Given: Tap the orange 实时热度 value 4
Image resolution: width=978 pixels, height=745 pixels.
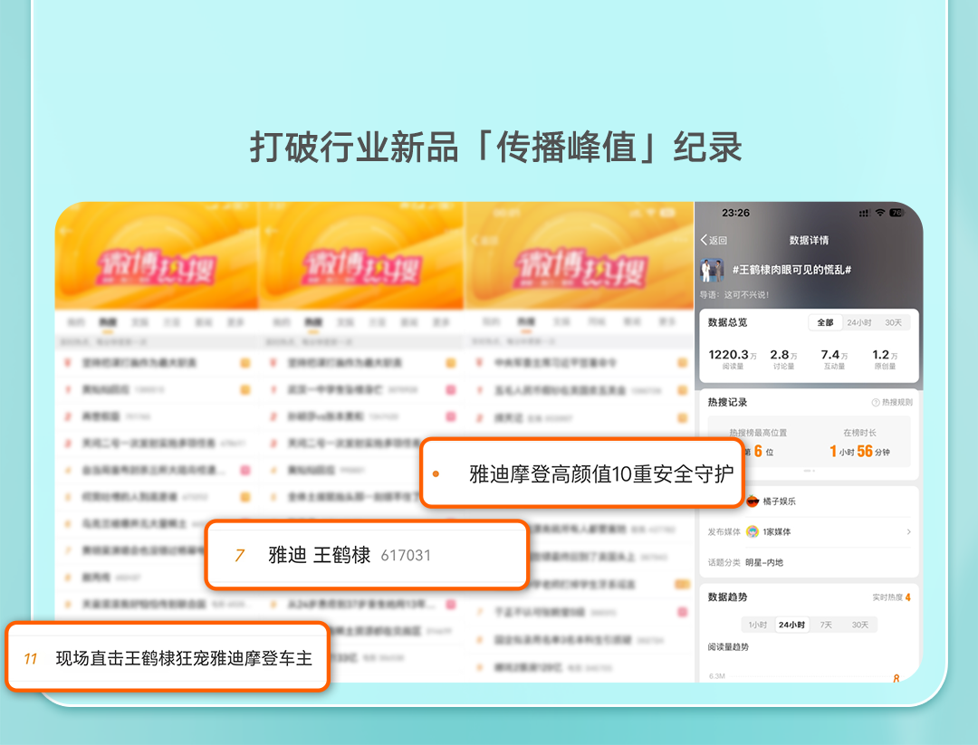Looking at the screenshot, I should 907,597.
